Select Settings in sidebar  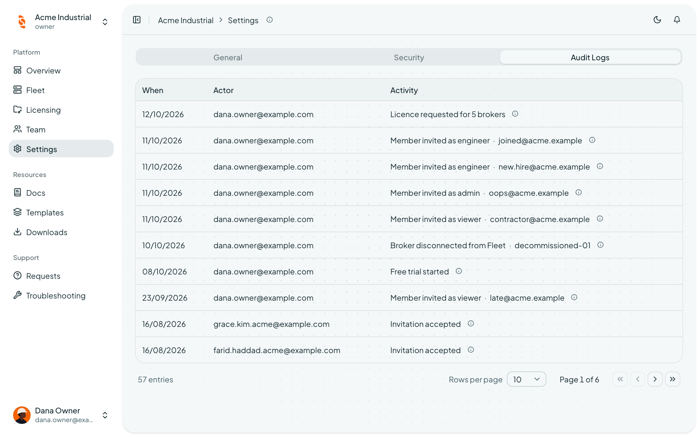tap(61, 149)
